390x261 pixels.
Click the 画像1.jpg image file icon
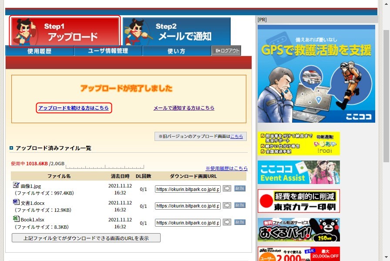[x=17, y=185]
